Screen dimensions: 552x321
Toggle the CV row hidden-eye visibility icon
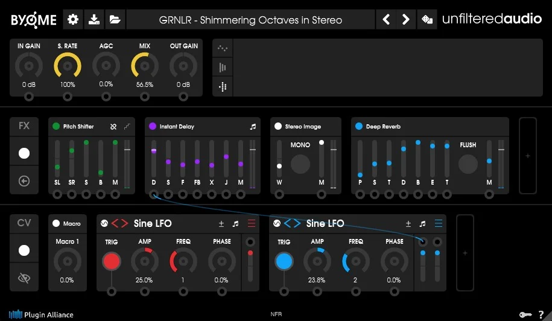(x=24, y=278)
